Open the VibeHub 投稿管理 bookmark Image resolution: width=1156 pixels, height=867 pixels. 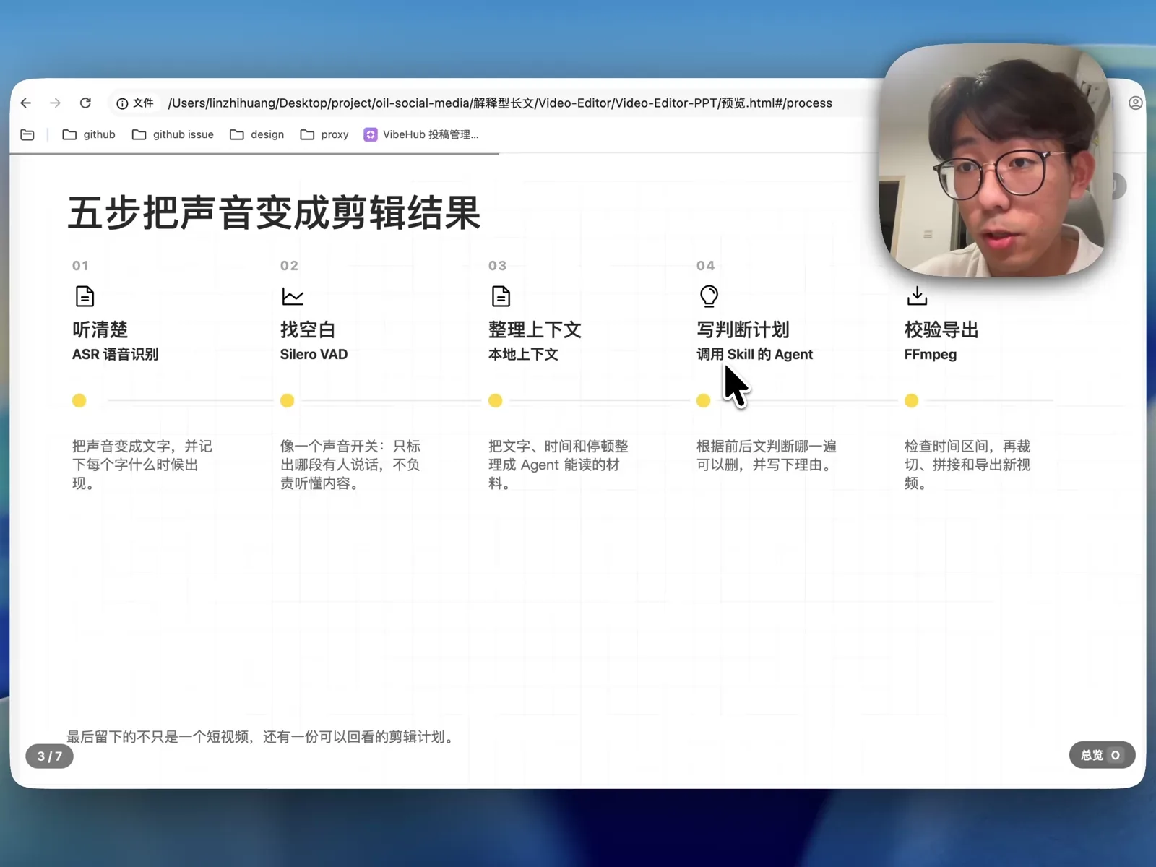point(421,135)
